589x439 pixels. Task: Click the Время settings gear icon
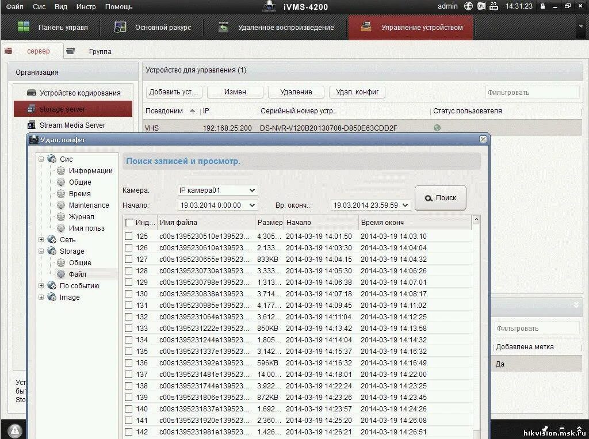coord(61,193)
